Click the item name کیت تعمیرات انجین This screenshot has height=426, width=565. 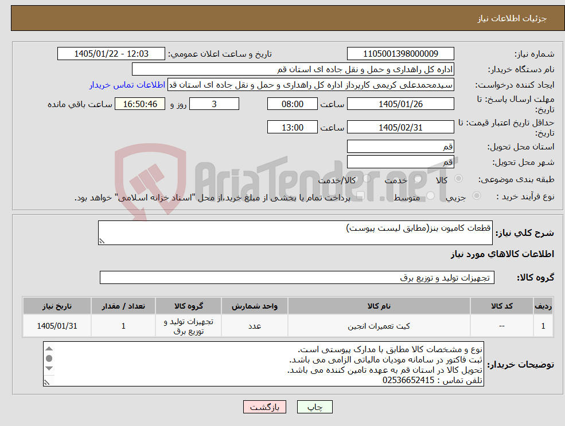point(379,326)
